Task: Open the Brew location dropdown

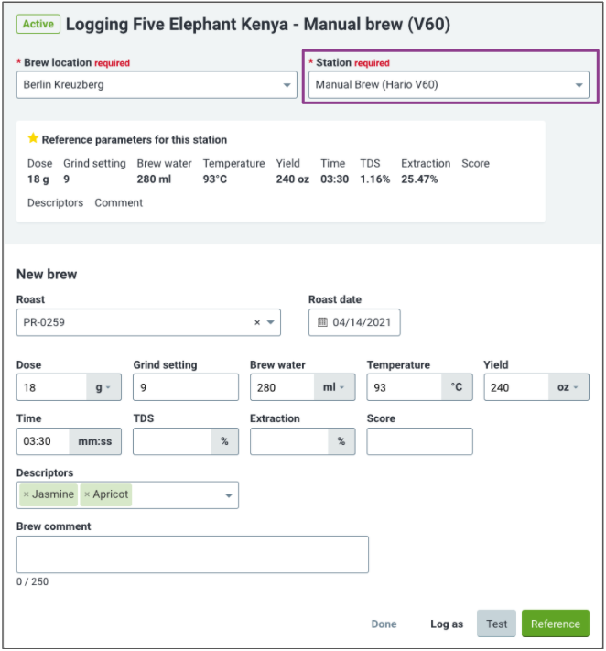Action: [x=157, y=85]
